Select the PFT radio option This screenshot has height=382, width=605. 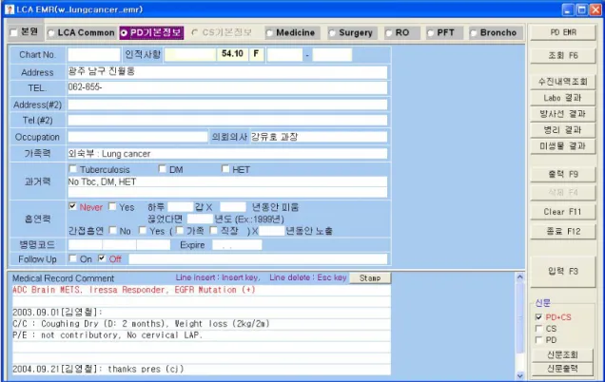click(430, 33)
